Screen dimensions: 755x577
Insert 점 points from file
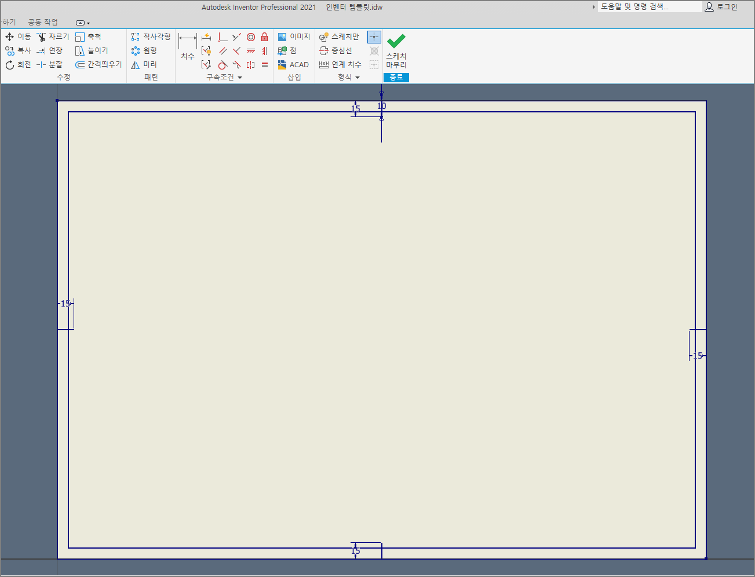pos(287,50)
